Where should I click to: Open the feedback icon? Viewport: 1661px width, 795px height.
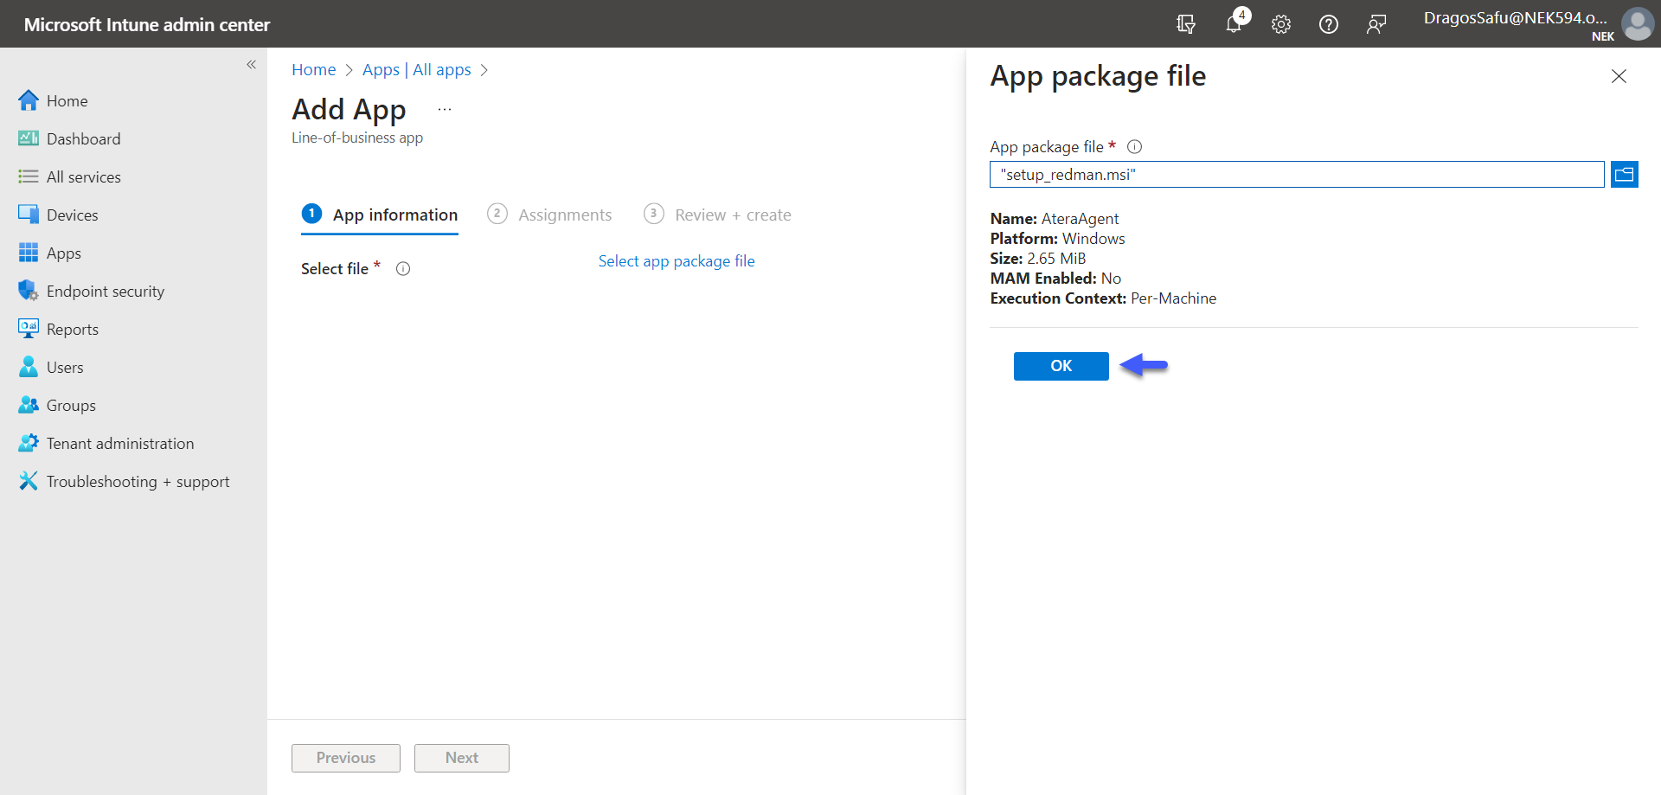pyautogui.click(x=1376, y=24)
